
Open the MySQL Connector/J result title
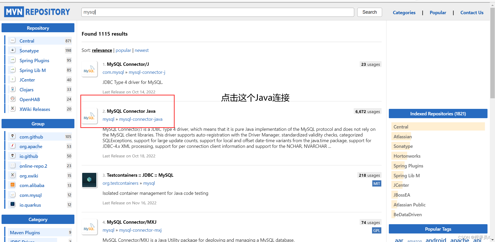[128, 64]
